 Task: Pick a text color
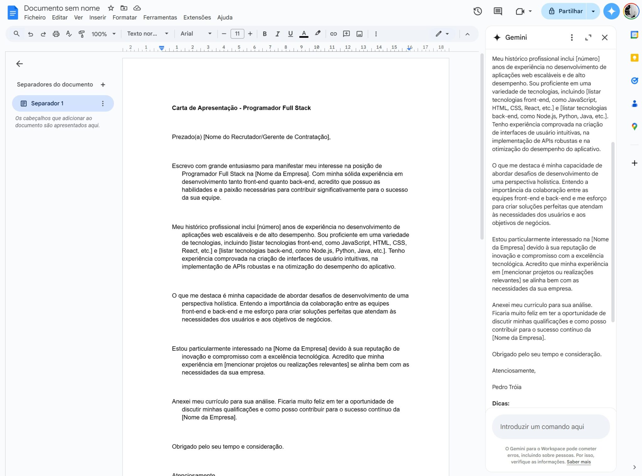tap(304, 34)
